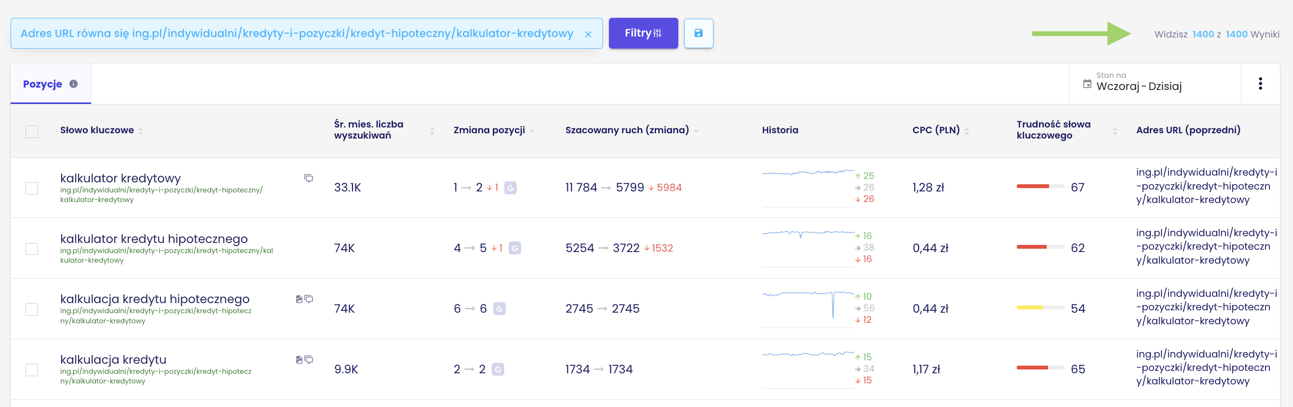Sort by Zmiana pozycji column arrow

tap(532, 131)
